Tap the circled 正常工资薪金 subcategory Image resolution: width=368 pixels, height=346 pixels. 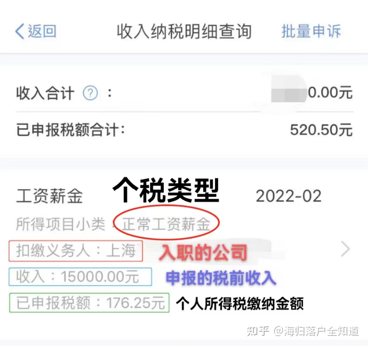click(x=166, y=224)
